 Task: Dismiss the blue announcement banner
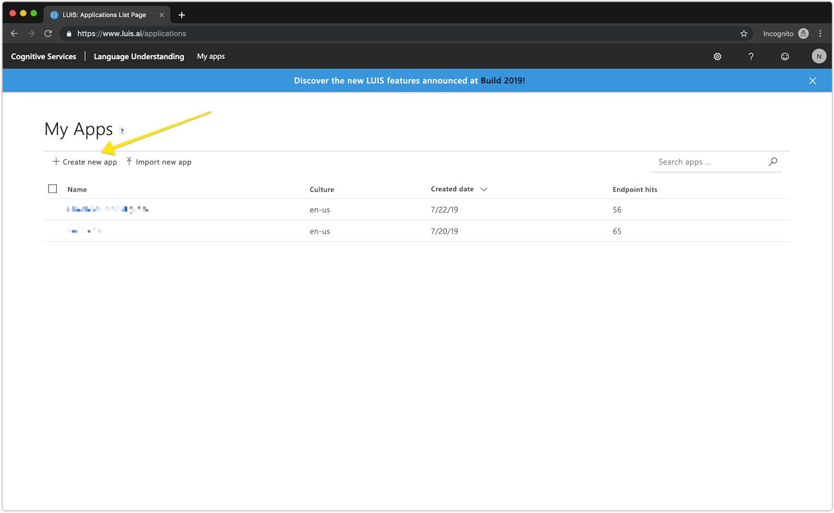coord(812,80)
